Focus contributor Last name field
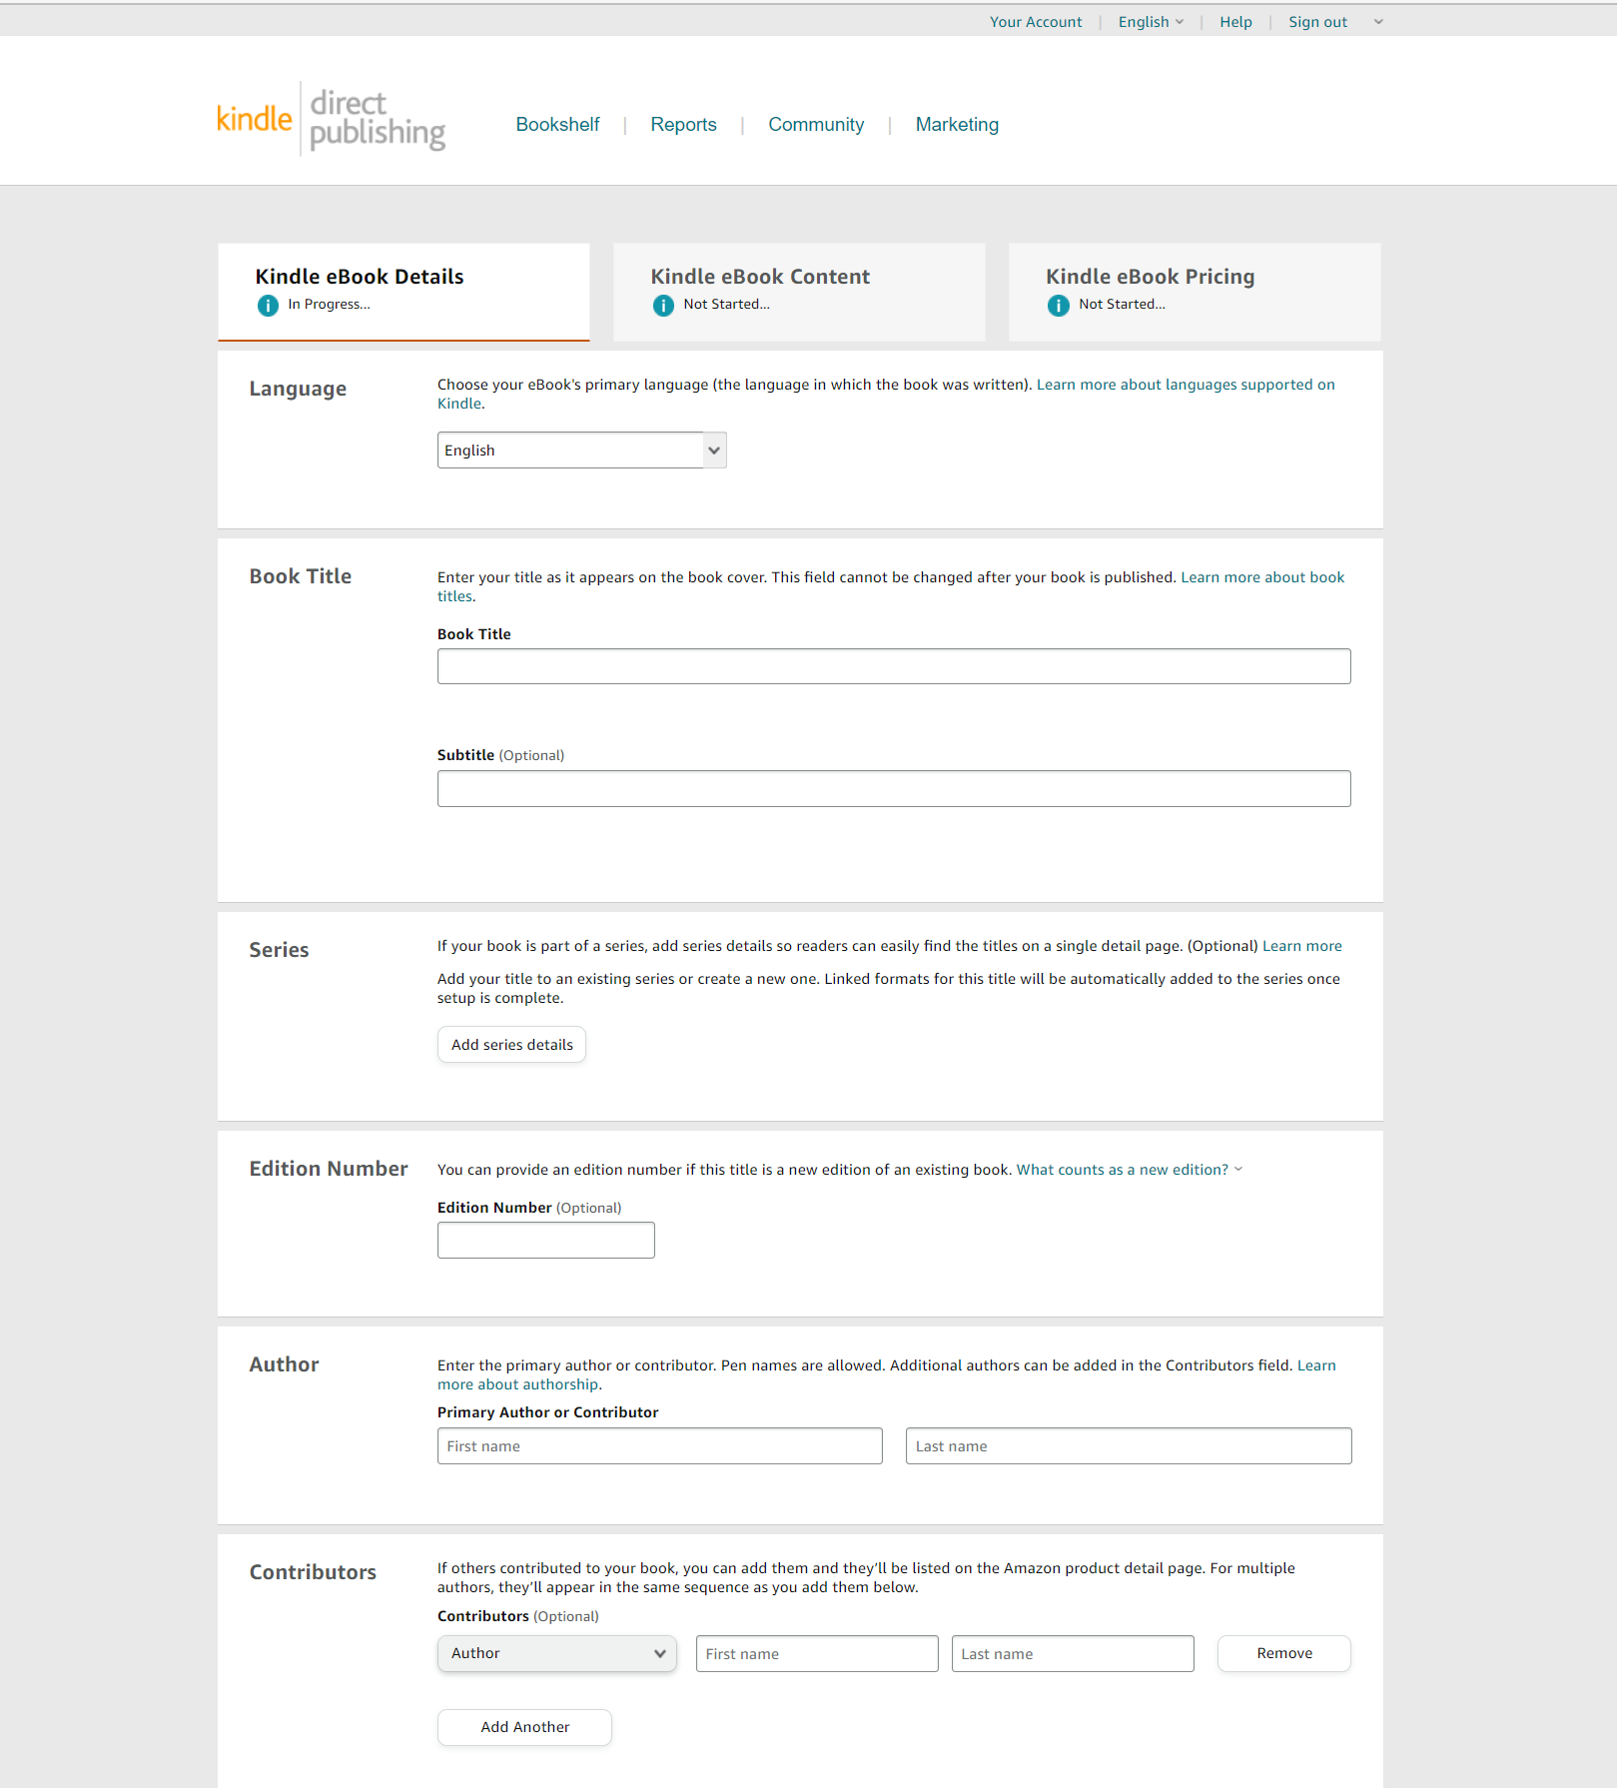The width and height of the screenshot is (1617, 1788). point(1073,1653)
